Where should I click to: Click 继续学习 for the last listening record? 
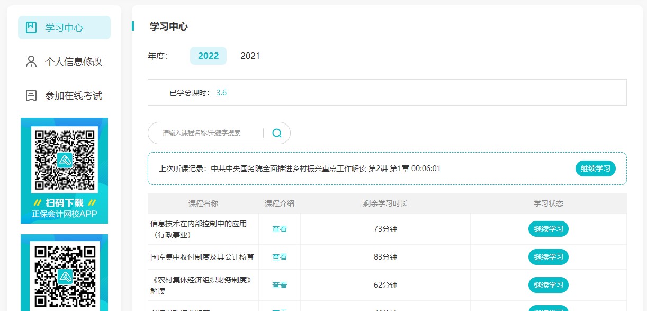(595, 168)
